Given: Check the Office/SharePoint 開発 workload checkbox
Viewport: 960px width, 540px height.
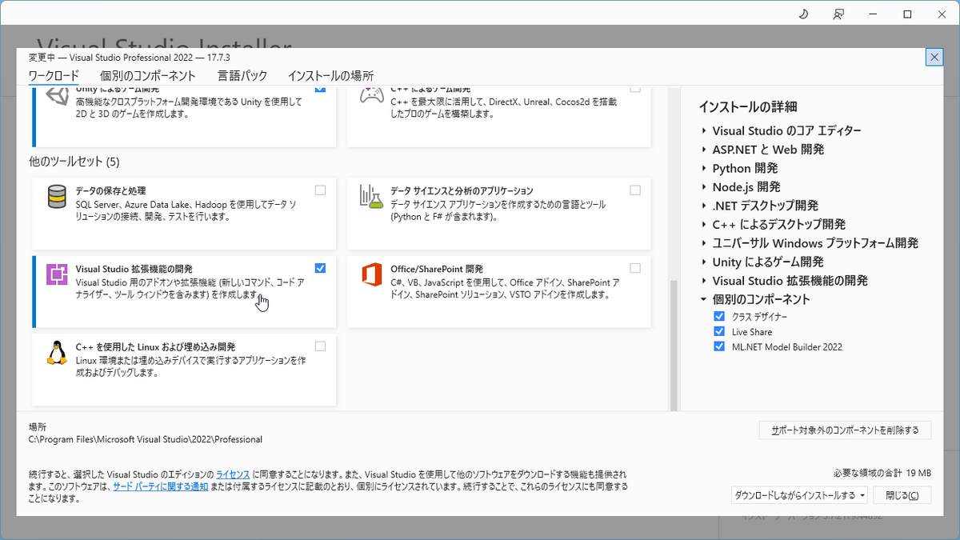Looking at the screenshot, I should (x=635, y=268).
